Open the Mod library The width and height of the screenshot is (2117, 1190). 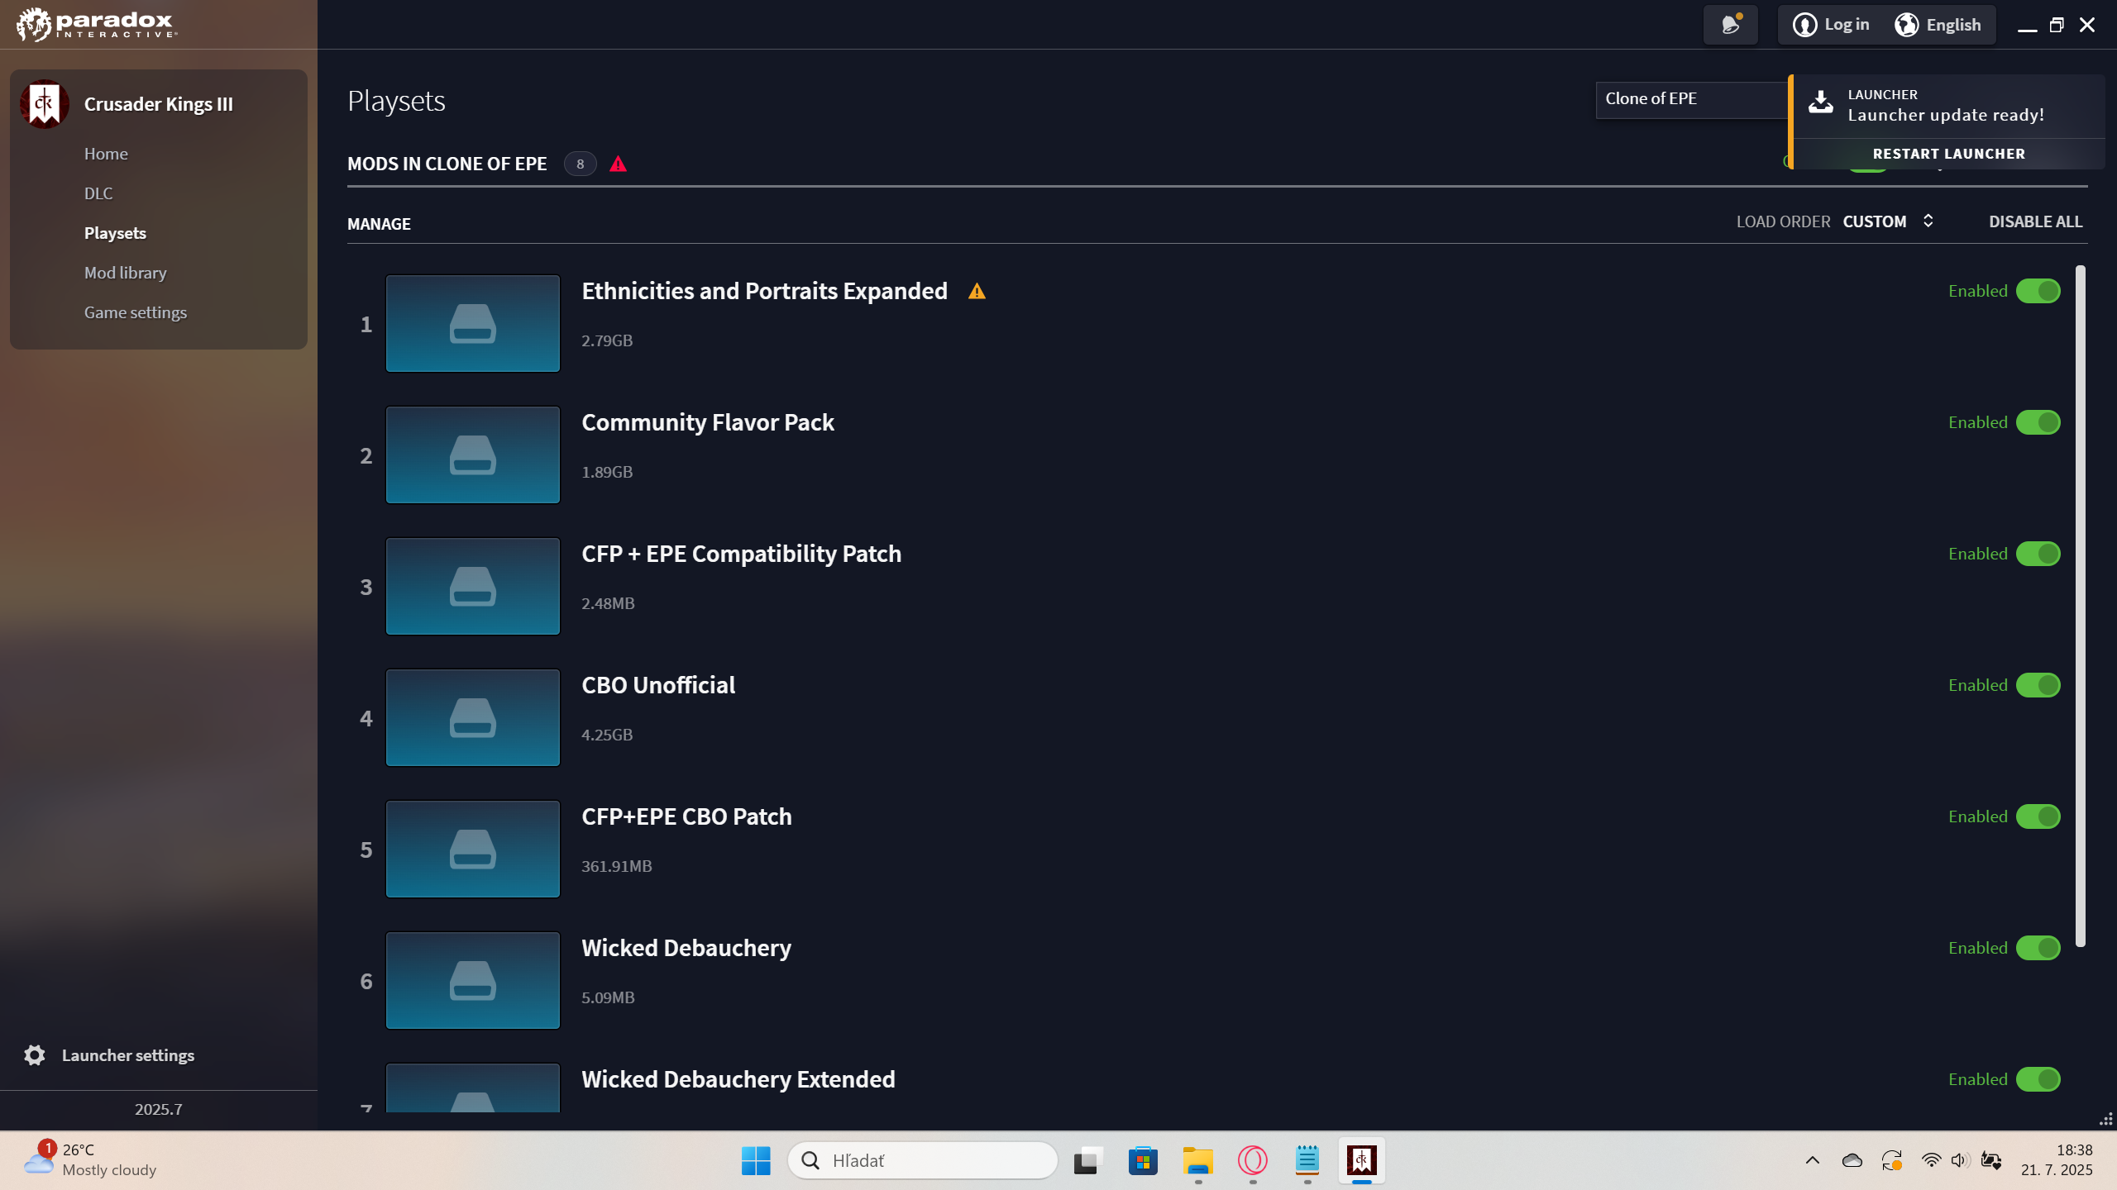[x=125, y=273]
